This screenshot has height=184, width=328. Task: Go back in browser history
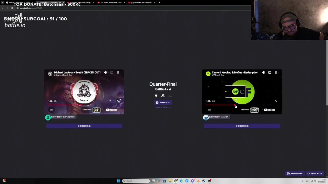pyautogui.click(x=3, y=8)
